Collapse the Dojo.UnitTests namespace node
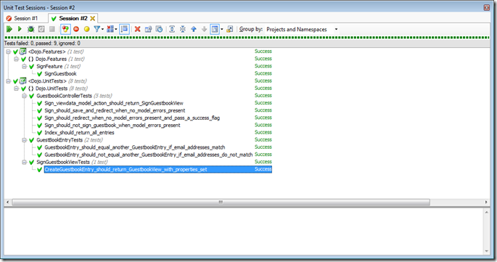 (x=16, y=89)
